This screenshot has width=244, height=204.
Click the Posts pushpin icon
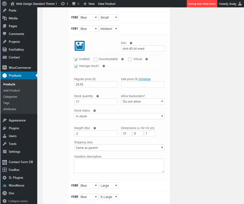5,10
